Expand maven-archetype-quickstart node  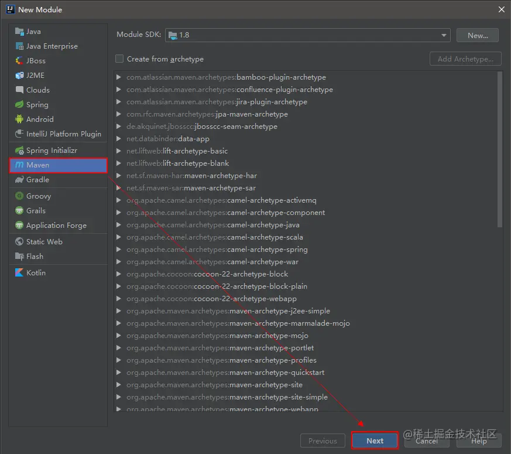[x=119, y=373]
